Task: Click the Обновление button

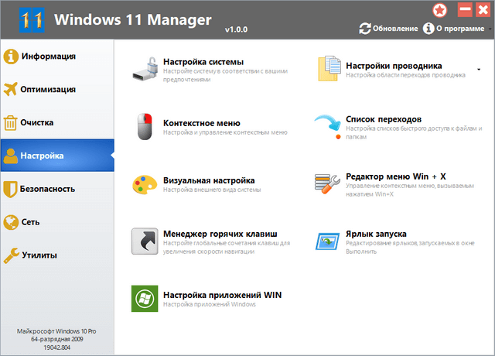Action: click(x=388, y=29)
